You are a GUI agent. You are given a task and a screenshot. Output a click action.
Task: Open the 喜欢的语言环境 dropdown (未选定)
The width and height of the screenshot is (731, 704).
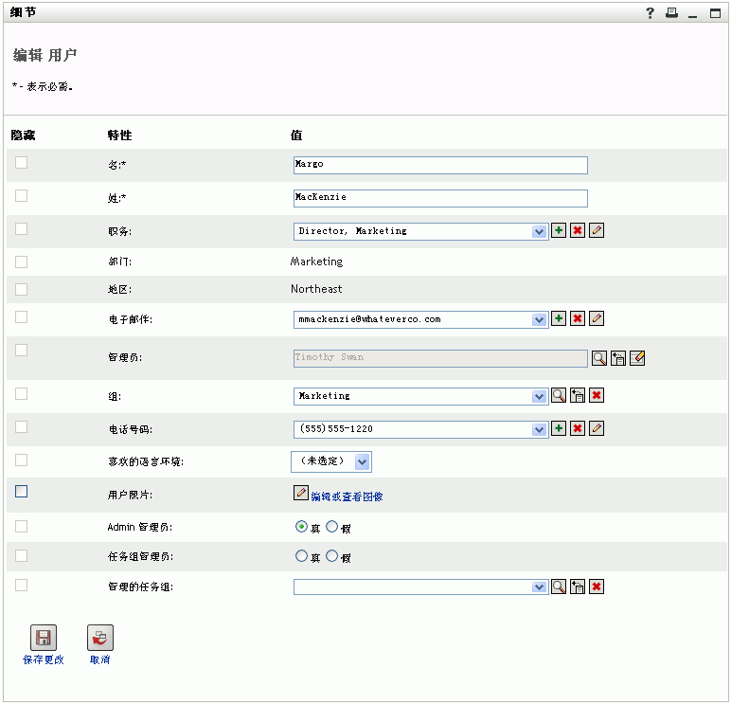point(331,461)
